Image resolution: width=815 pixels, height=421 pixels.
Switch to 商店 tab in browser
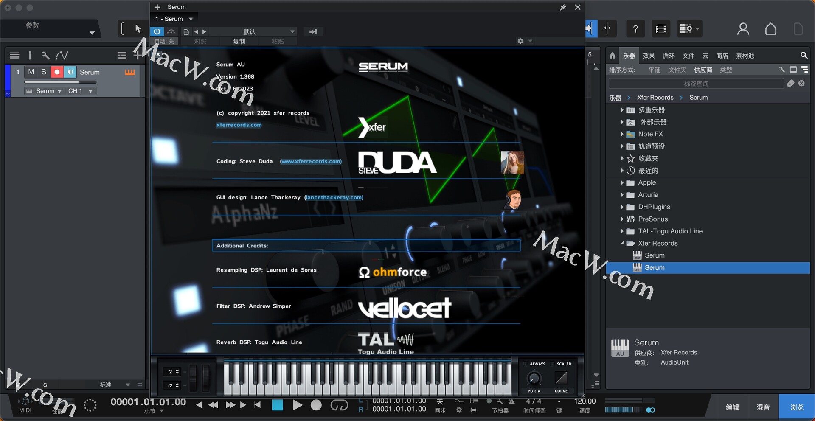point(722,56)
